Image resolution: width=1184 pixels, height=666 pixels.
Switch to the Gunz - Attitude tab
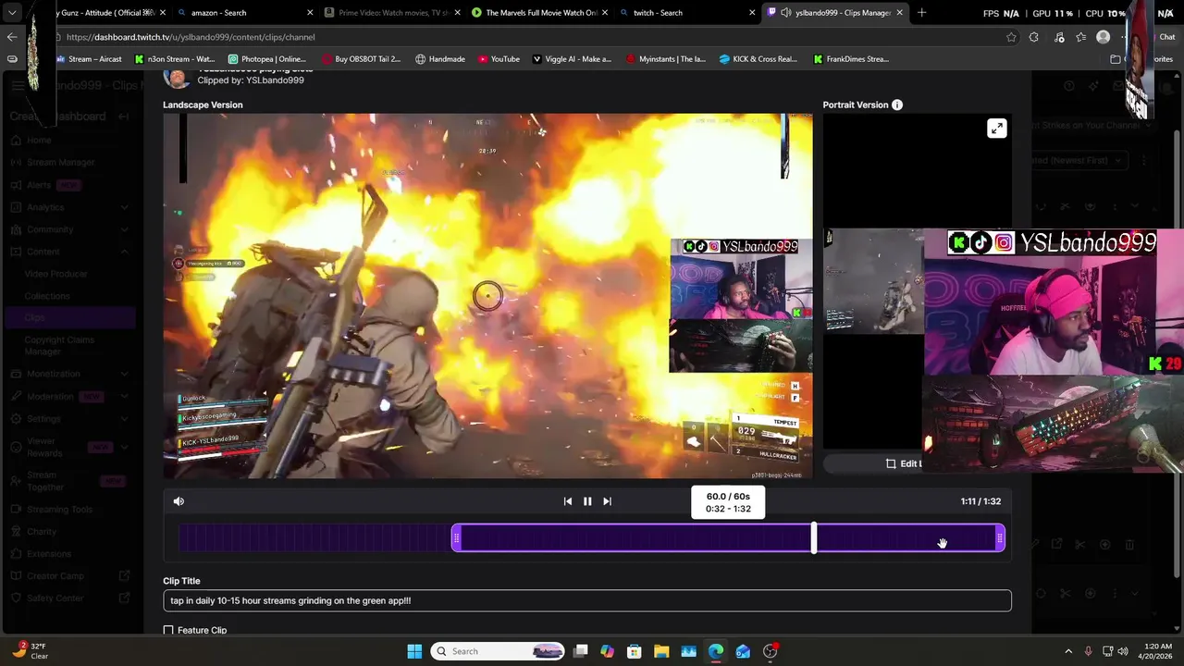click(109, 13)
